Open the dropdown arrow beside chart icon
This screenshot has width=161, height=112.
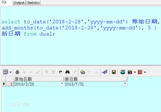point(135,72)
